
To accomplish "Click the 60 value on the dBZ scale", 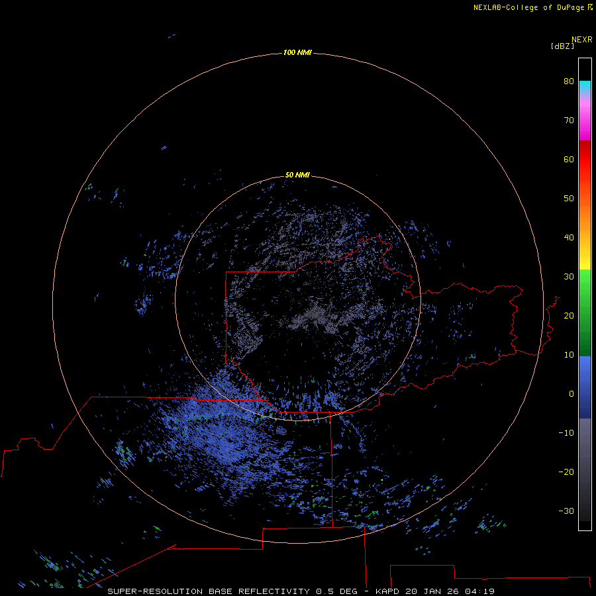I will click(x=569, y=159).
